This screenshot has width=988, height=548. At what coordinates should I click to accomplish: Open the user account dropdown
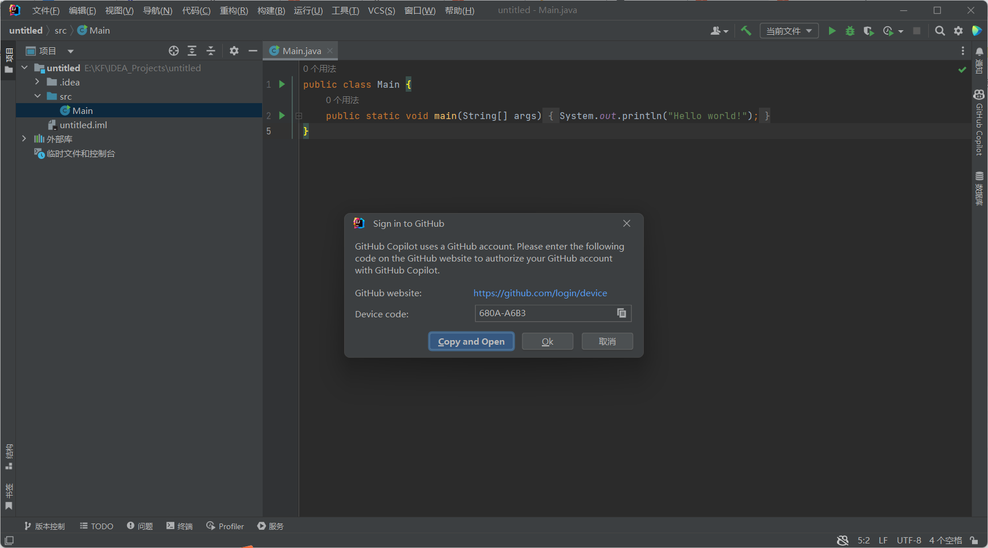tap(719, 31)
